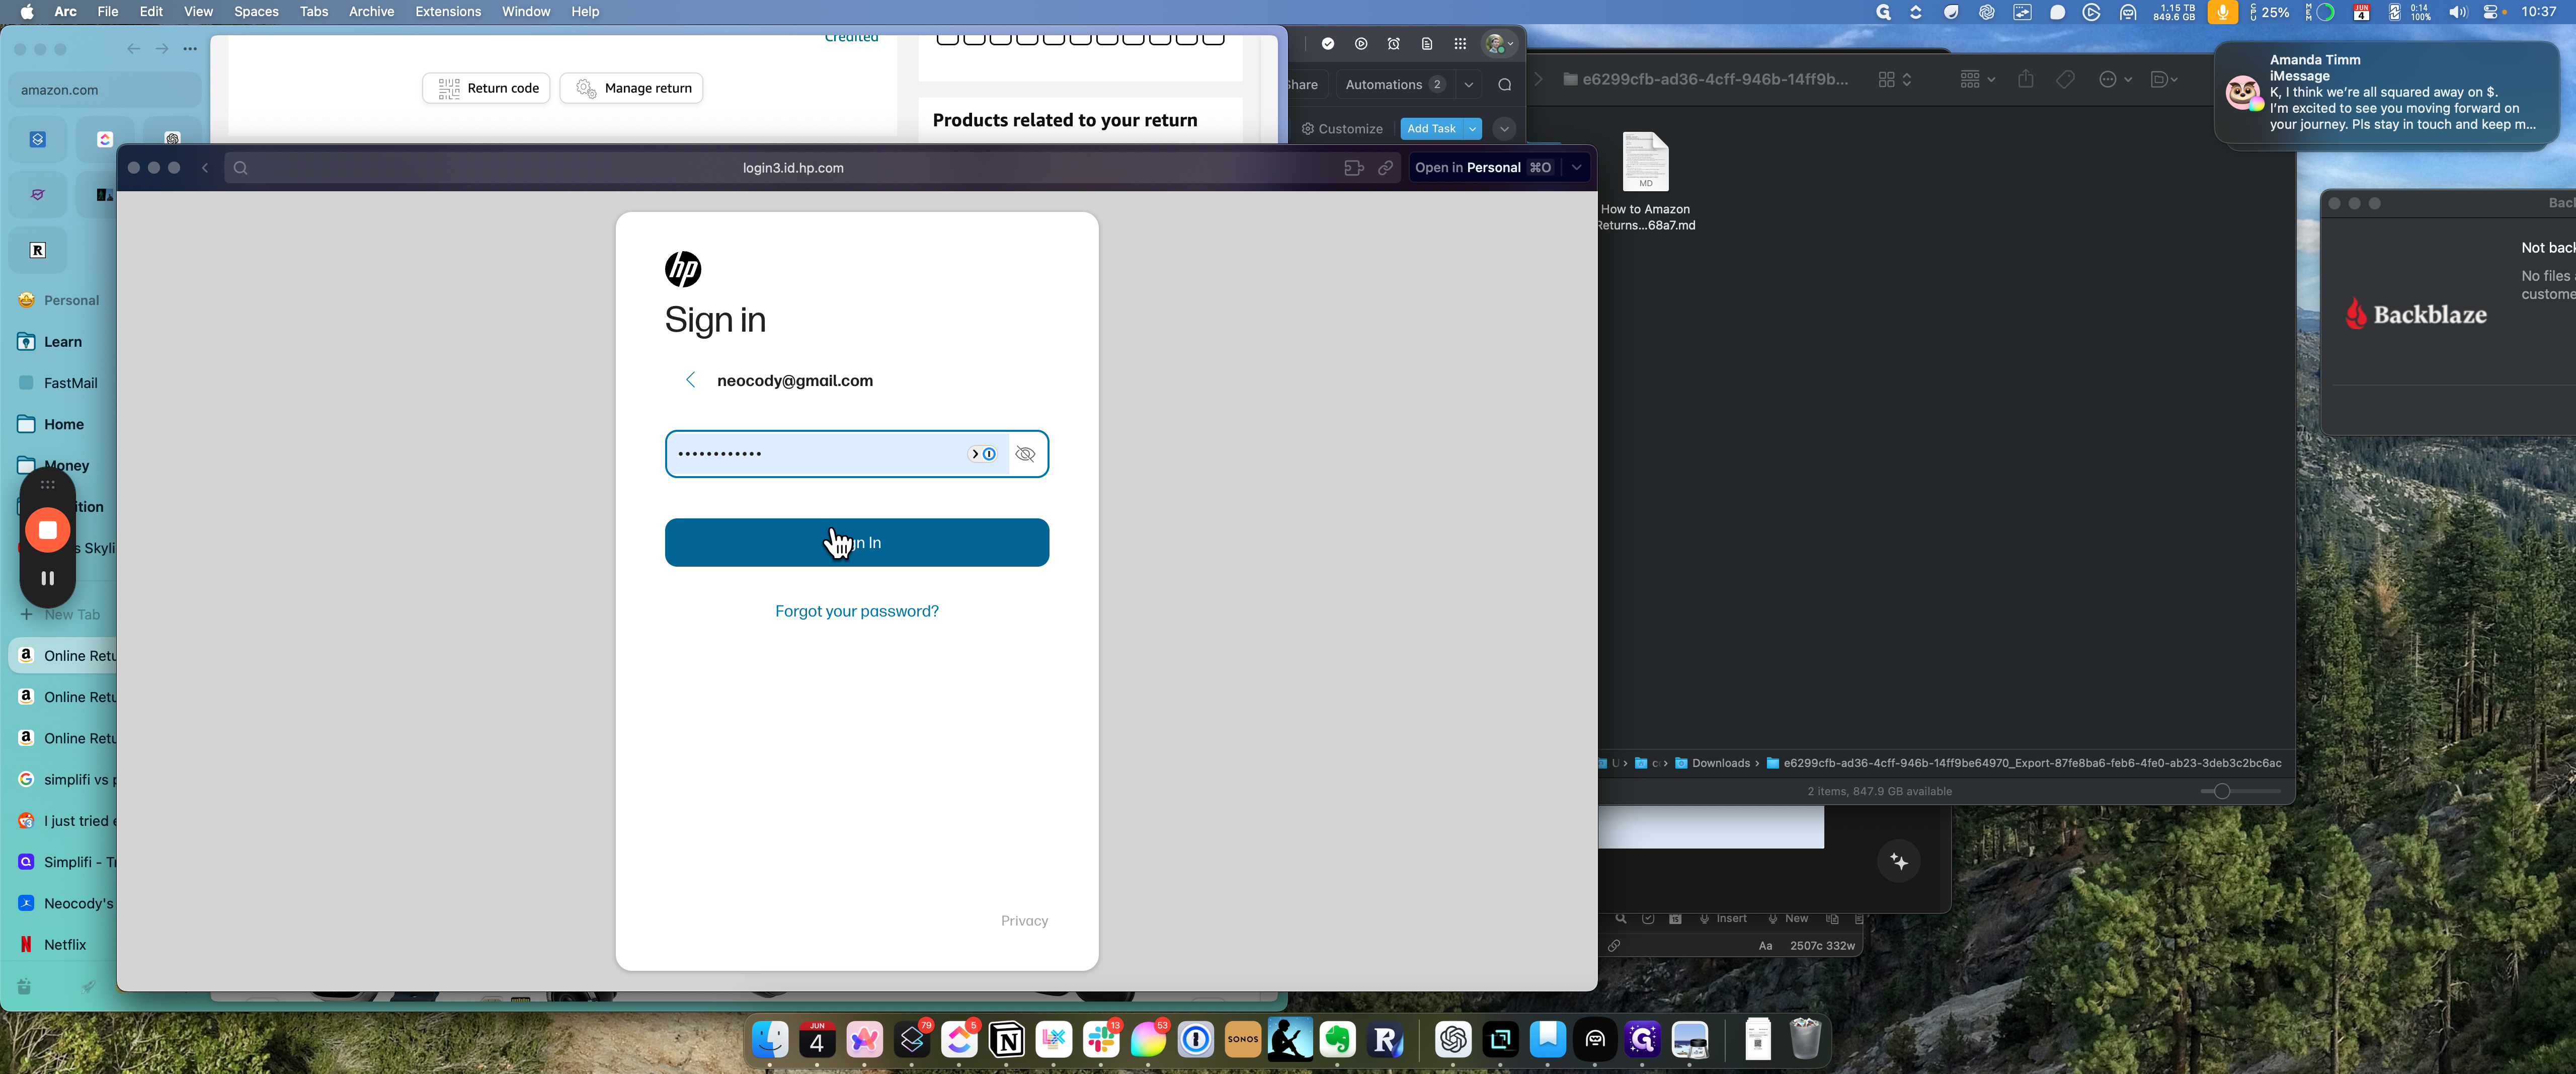This screenshot has width=2576, height=1074.
Task: Click the Personal space label in sidebar
Action: [x=71, y=300]
